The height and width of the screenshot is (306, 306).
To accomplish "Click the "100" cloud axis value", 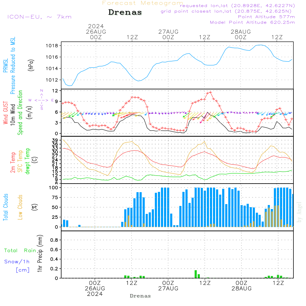I will [x=54, y=188].
